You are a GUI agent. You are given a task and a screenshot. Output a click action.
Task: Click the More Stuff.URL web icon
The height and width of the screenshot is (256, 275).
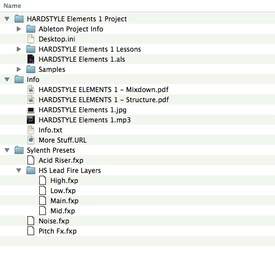point(31,140)
